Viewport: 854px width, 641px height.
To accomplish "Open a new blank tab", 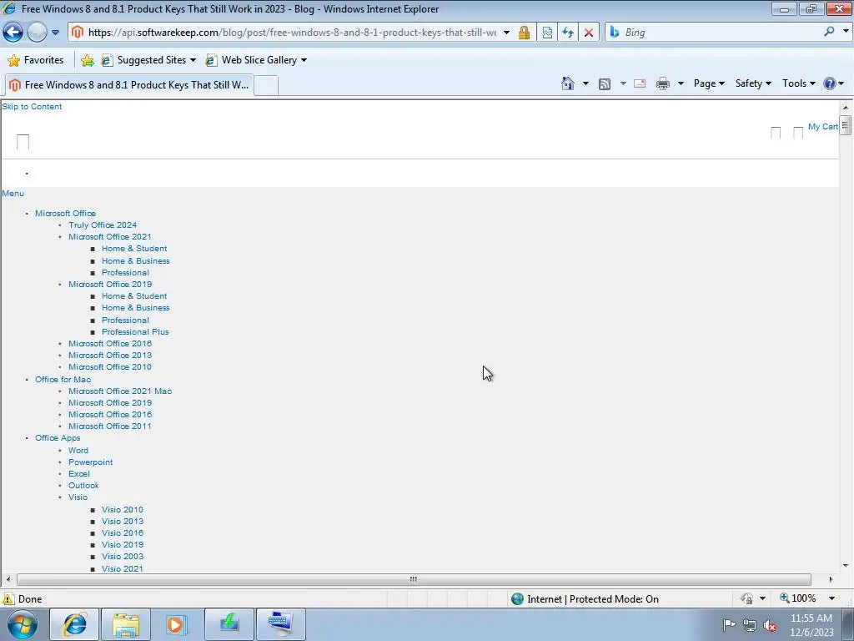I will (x=266, y=86).
